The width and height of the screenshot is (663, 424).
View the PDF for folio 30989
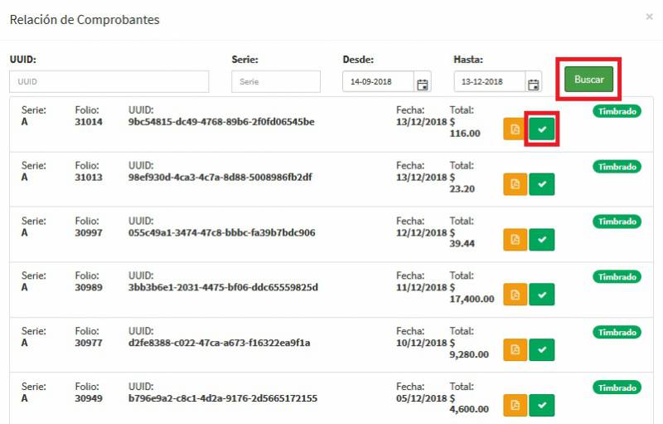tap(515, 295)
